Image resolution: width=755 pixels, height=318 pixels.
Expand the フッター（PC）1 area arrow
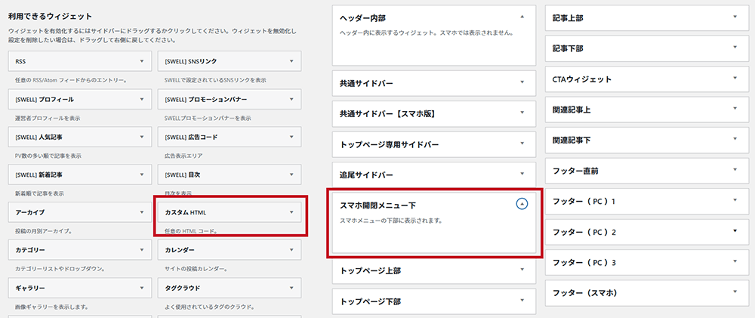tap(735, 200)
